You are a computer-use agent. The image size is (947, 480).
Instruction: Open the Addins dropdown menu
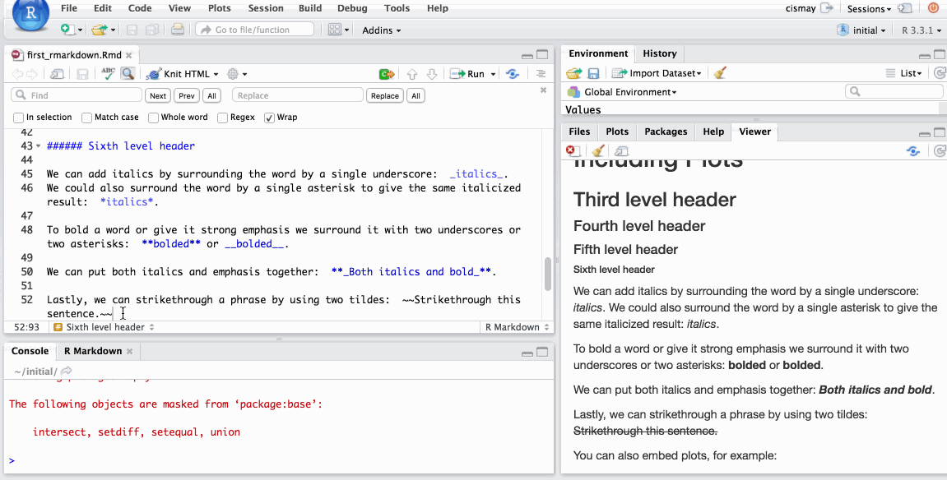382,30
